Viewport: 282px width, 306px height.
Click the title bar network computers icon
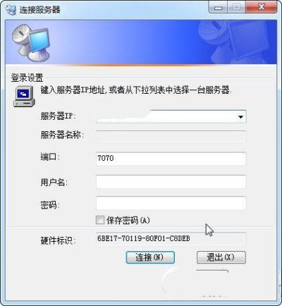pyautogui.click(x=11, y=10)
